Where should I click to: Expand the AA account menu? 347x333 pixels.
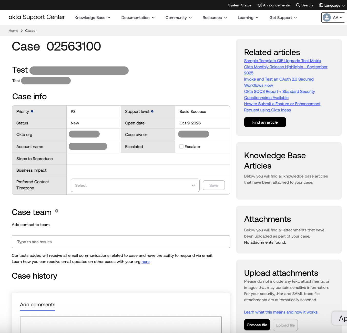(333, 17)
